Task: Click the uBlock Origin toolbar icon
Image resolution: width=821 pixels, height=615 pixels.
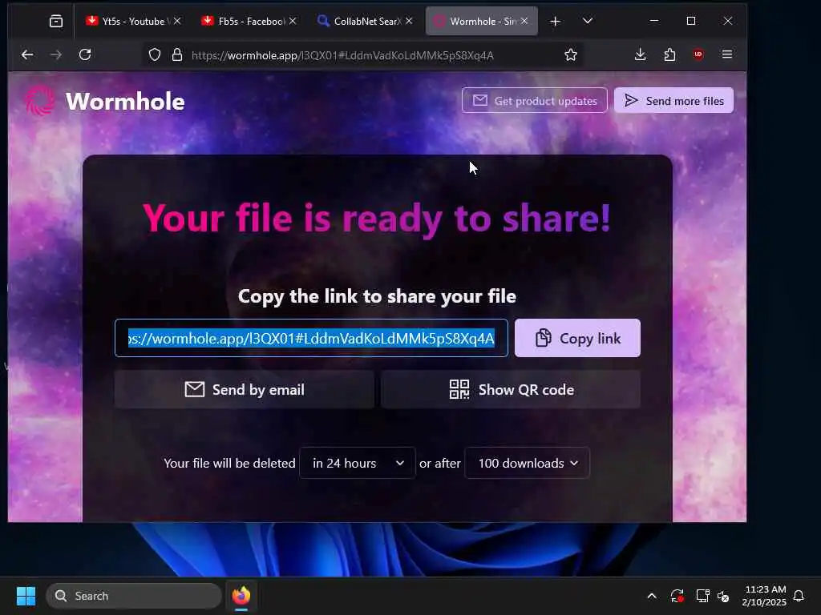Action: pos(698,54)
